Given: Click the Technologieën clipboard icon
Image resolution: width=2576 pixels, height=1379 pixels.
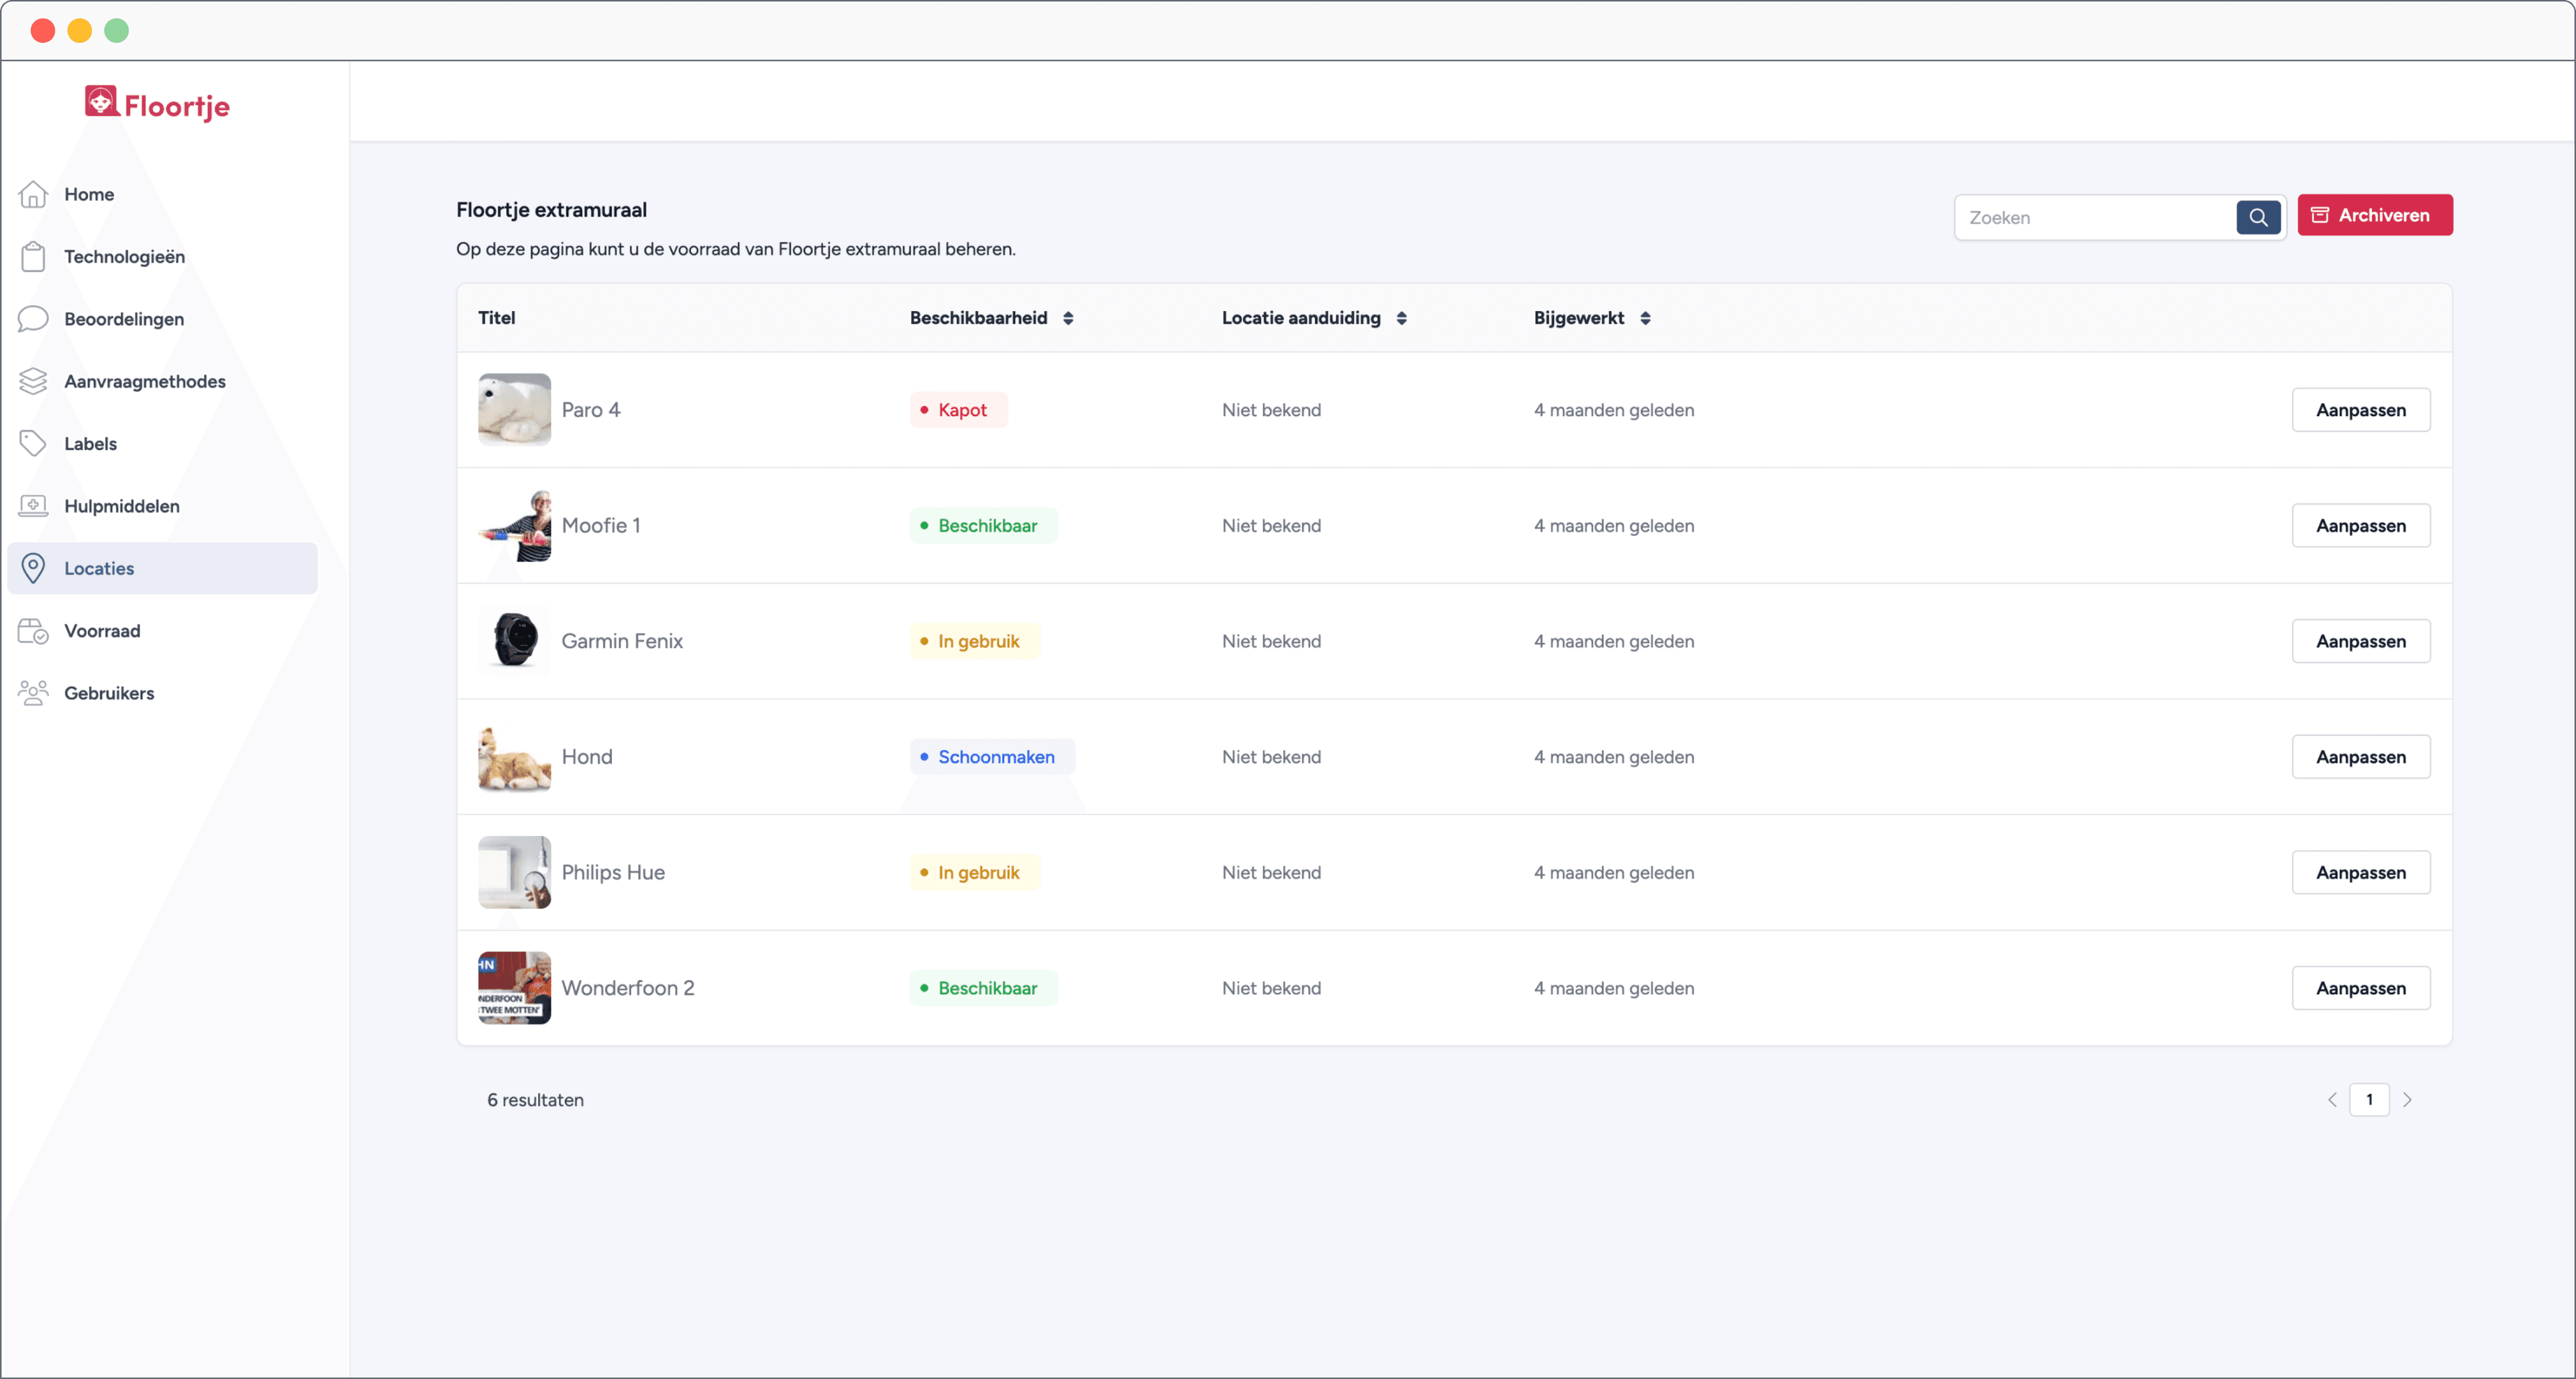Looking at the screenshot, I should 33,257.
